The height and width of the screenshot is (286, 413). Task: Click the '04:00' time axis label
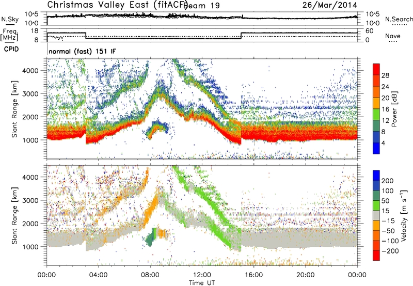click(99, 275)
